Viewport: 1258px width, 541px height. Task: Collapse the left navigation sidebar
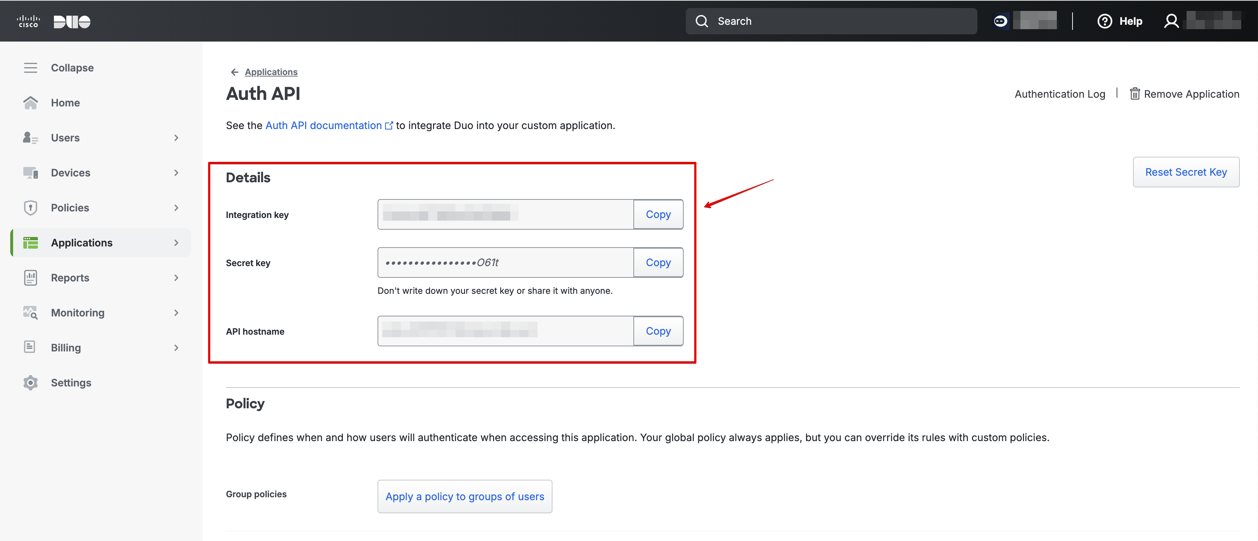30,67
